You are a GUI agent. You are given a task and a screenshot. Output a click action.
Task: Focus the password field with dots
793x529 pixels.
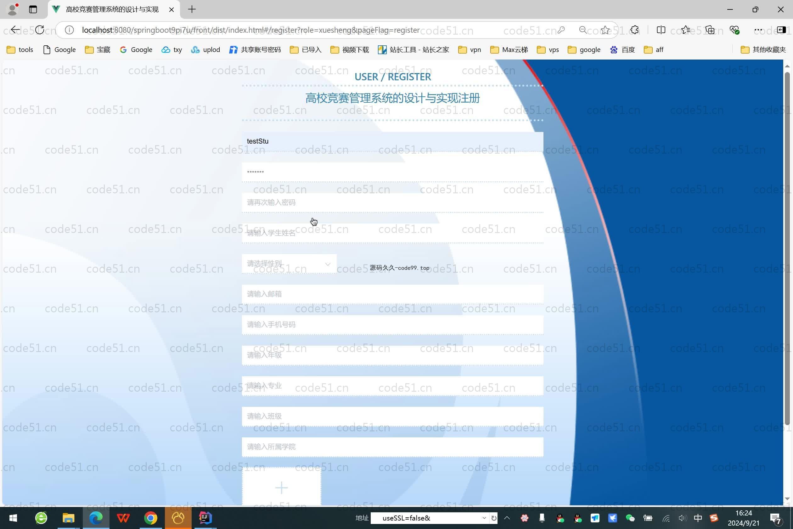(392, 172)
